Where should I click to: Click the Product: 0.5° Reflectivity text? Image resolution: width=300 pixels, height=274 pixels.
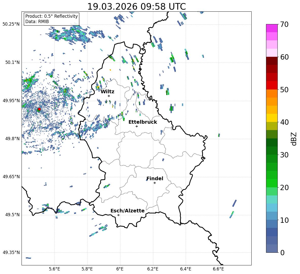tap(51, 16)
